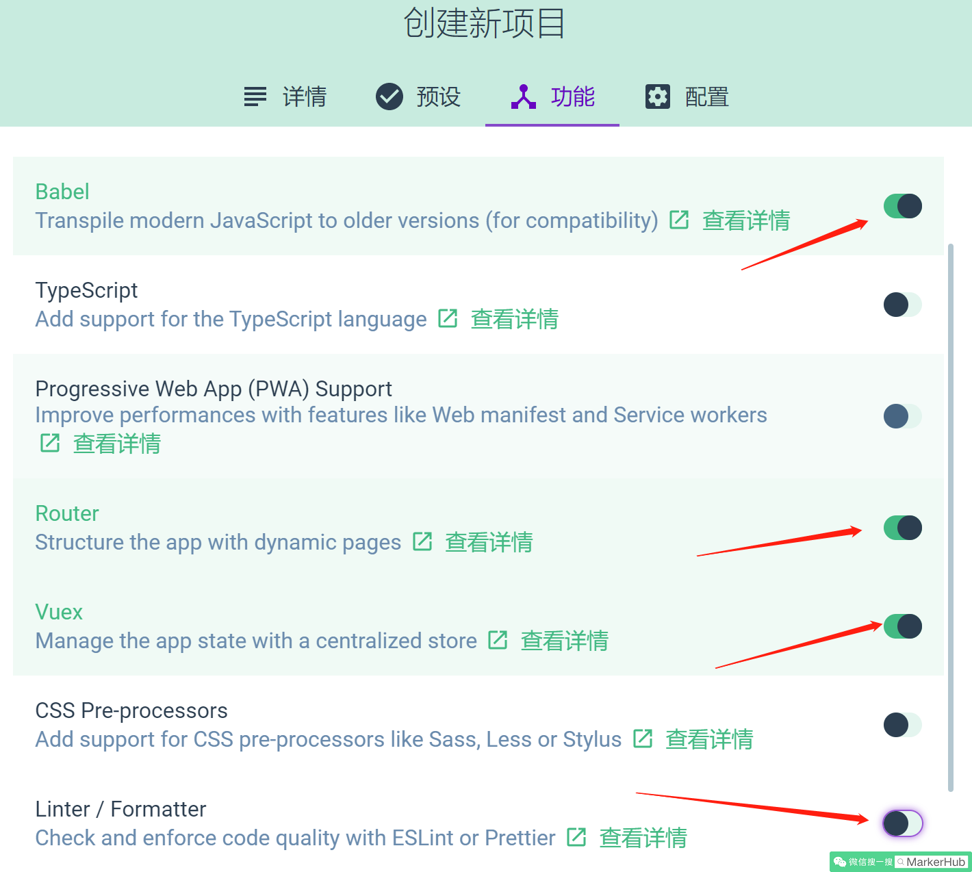Open PWA Support external link icon

[x=50, y=443]
